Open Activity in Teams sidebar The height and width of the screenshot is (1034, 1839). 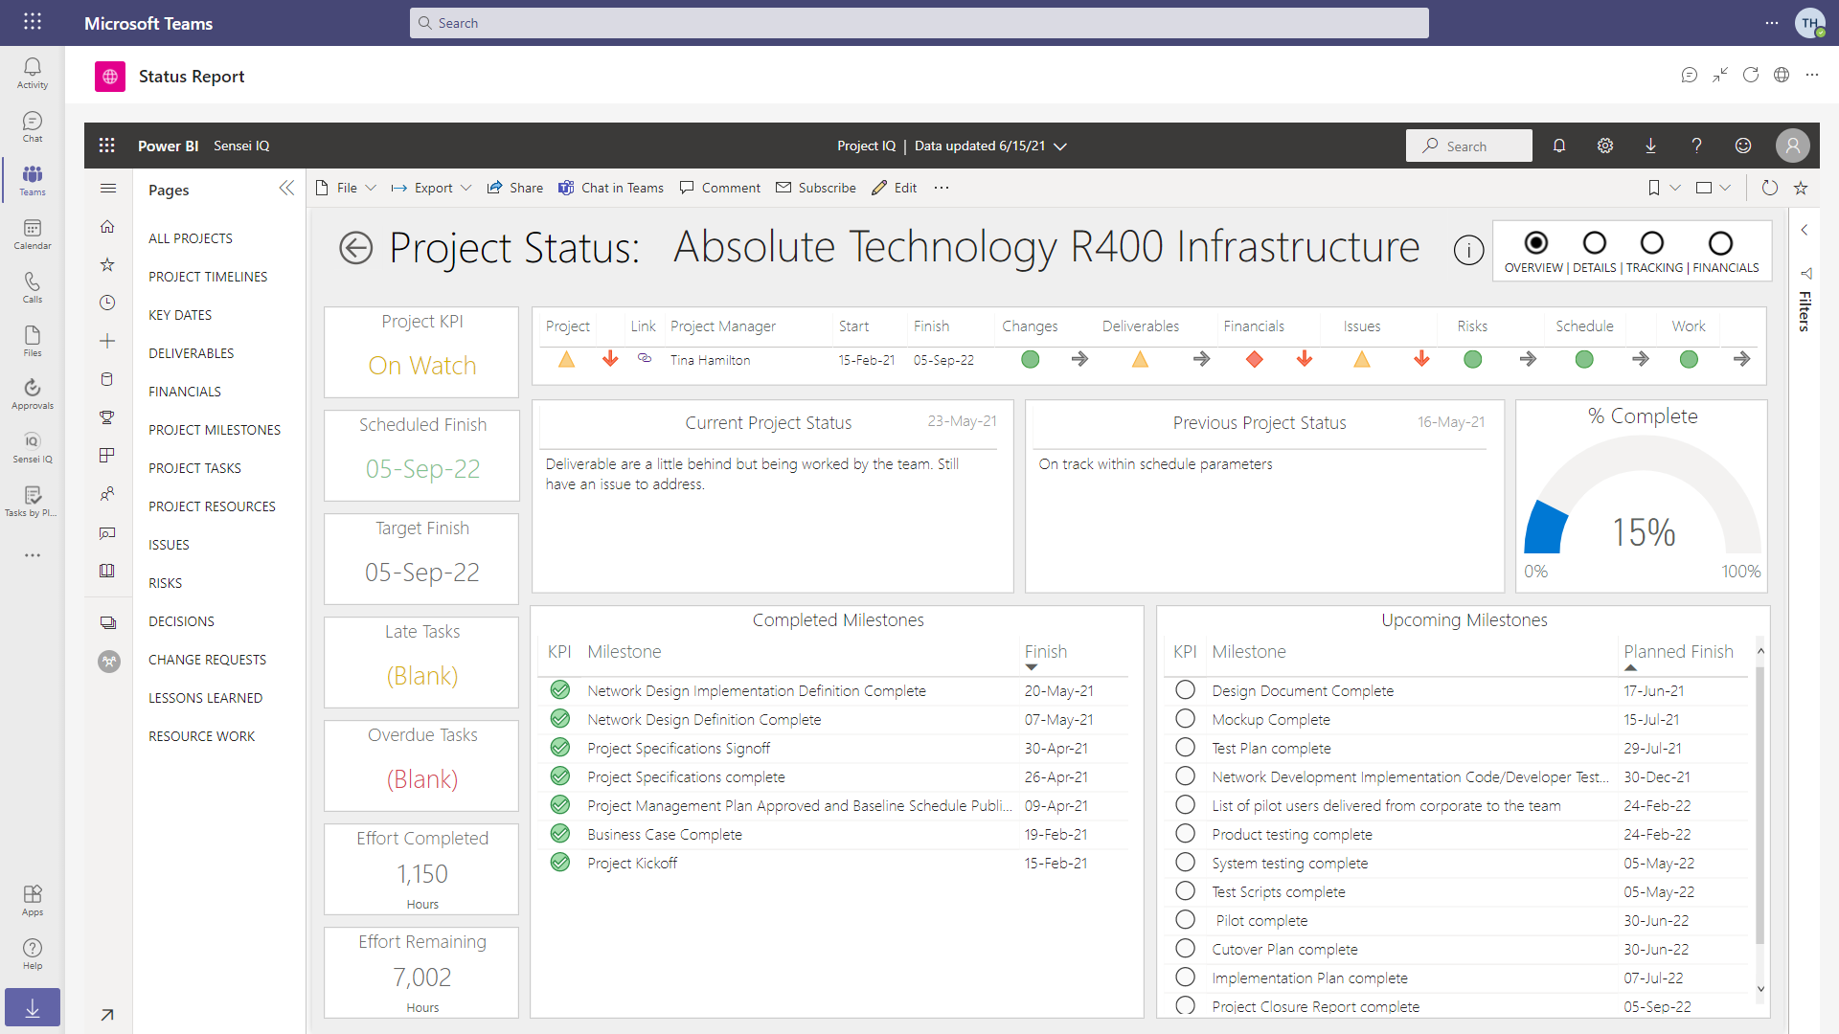pyautogui.click(x=33, y=73)
